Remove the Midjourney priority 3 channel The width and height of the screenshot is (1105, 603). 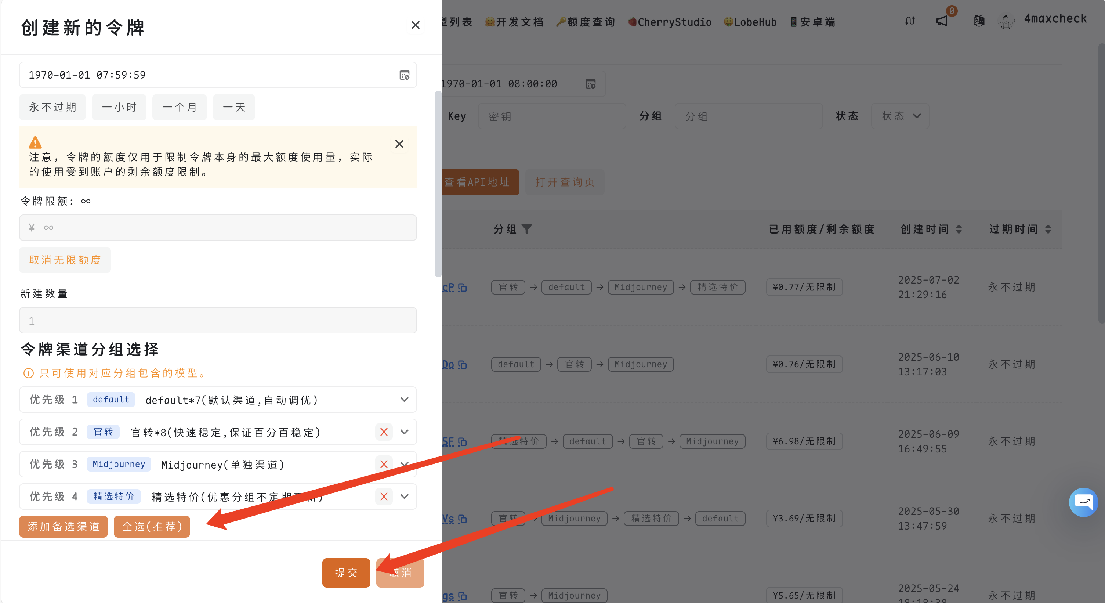click(384, 465)
